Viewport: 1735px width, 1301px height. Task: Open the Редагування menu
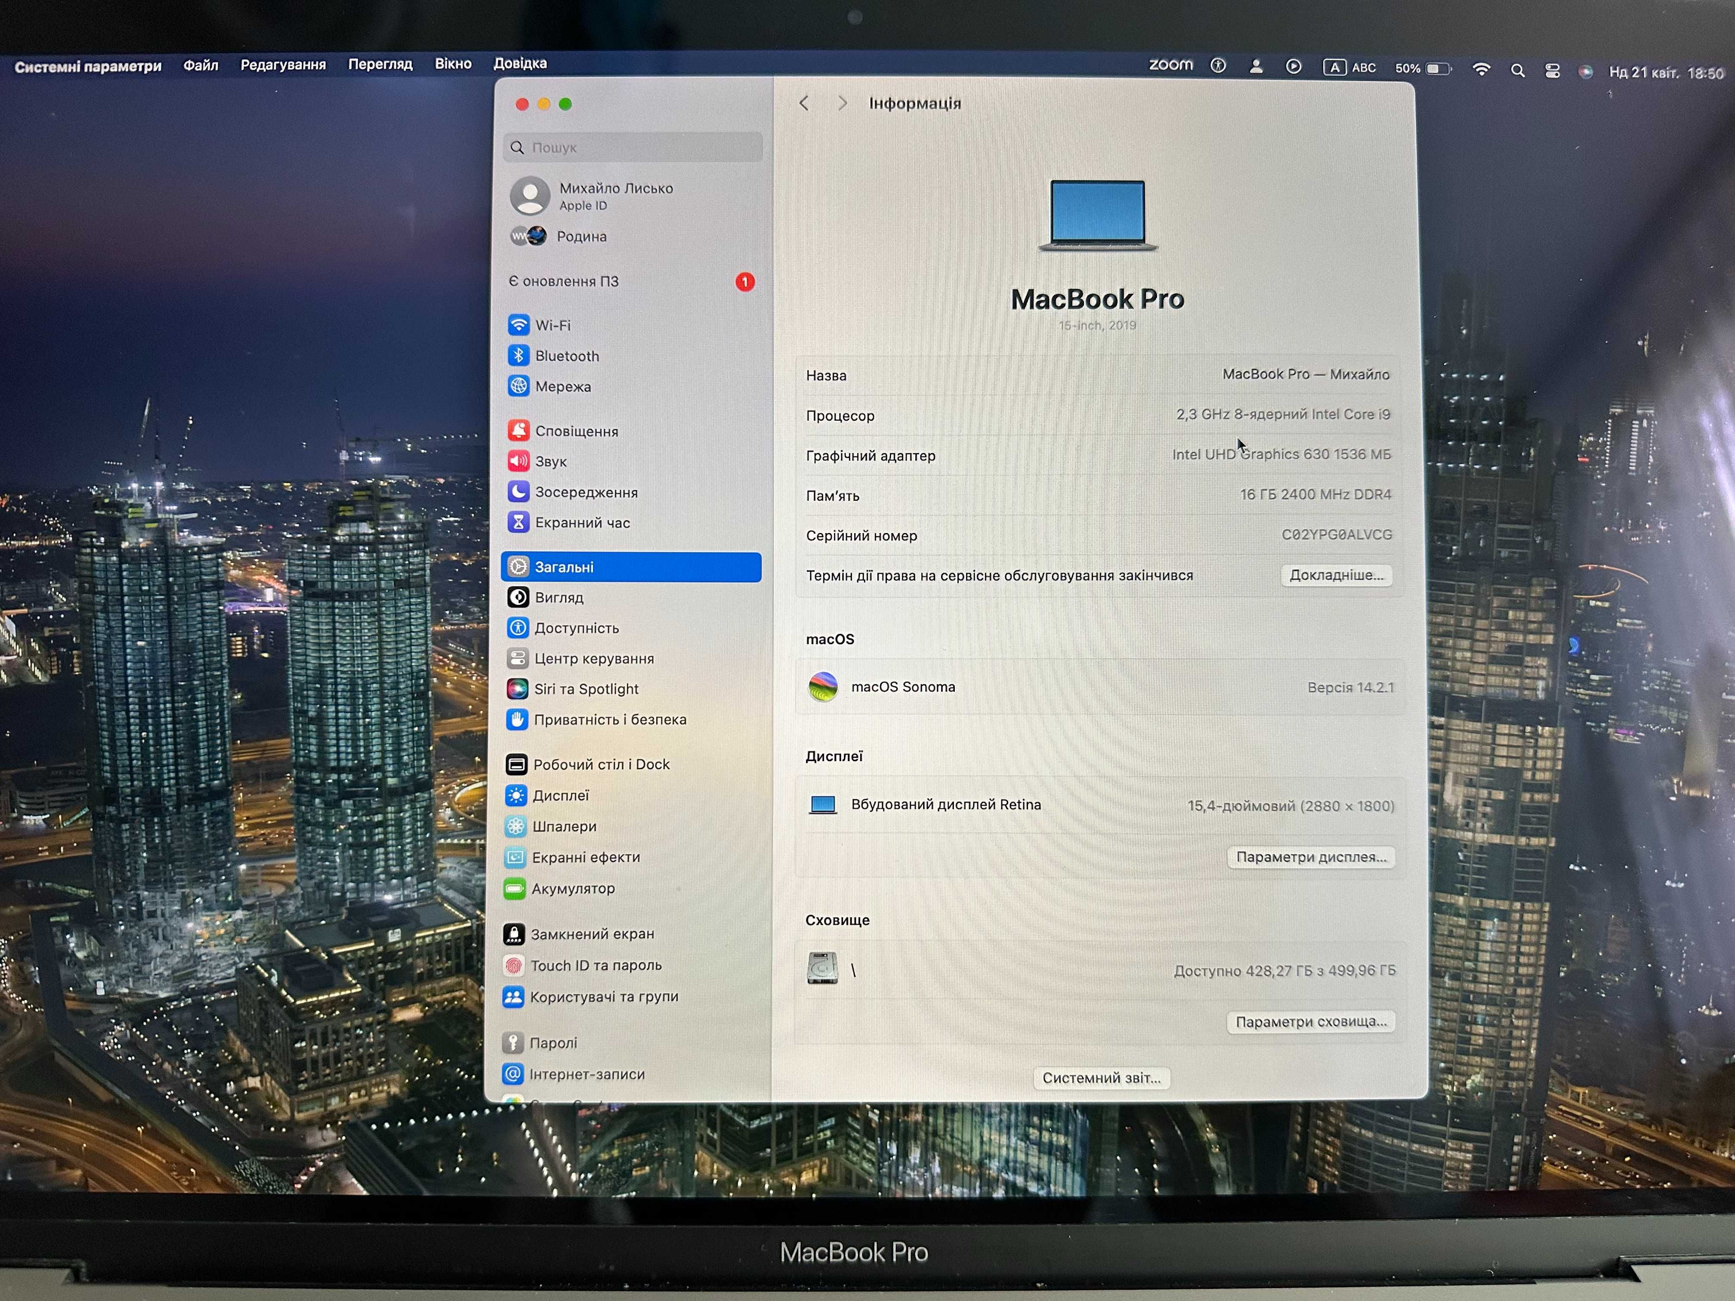[283, 64]
